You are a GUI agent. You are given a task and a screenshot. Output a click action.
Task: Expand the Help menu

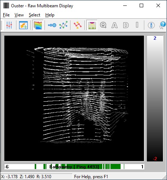[x=50, y=15]
